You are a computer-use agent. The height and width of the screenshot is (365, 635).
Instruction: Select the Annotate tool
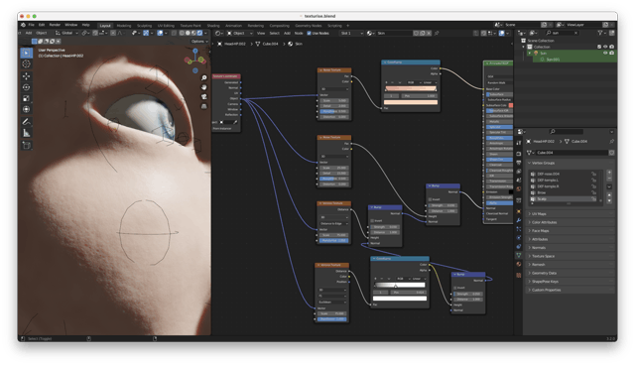click(27, 122)
